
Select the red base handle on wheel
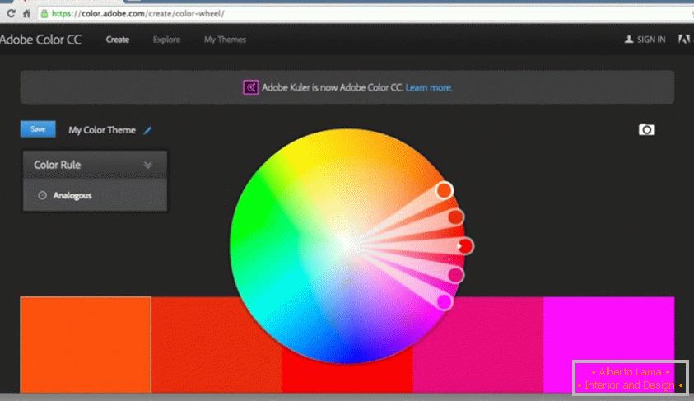465,245
